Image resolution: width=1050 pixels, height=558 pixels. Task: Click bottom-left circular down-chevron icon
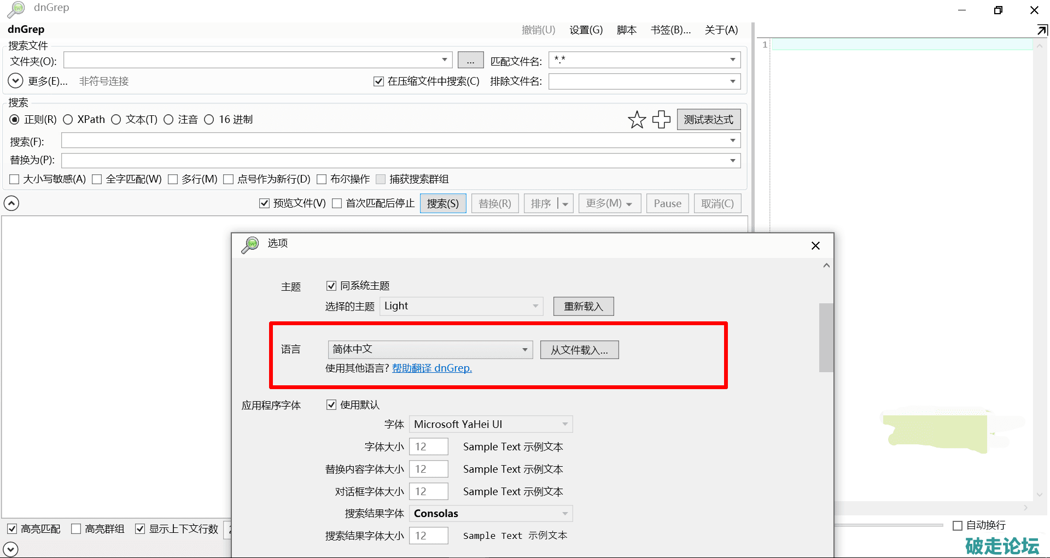click(x=10, y=549)
